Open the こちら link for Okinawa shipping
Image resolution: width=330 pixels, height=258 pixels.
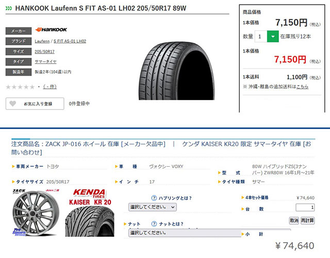click(303, 87)
